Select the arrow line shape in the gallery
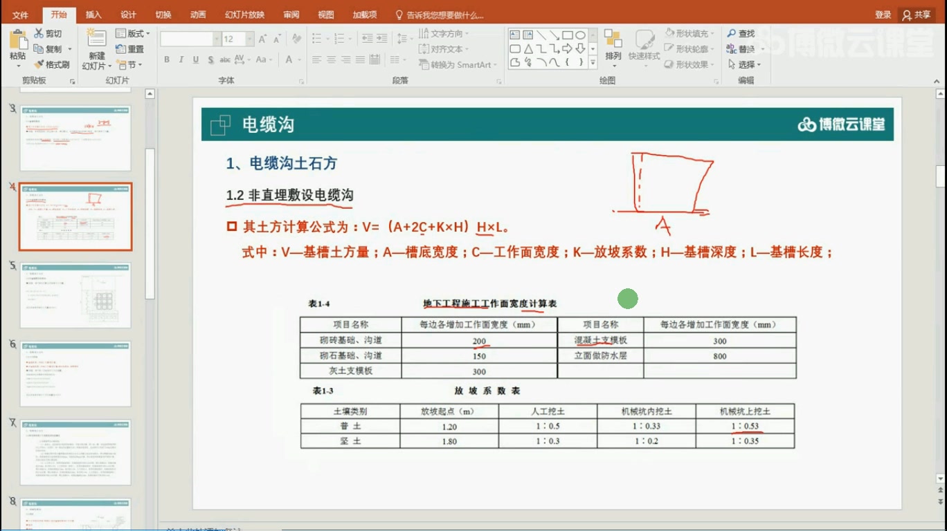 click(554, 35)
